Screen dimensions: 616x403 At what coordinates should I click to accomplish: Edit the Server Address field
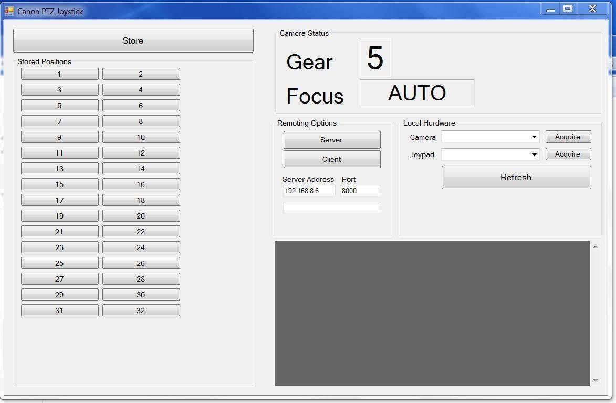click(309, 191)
